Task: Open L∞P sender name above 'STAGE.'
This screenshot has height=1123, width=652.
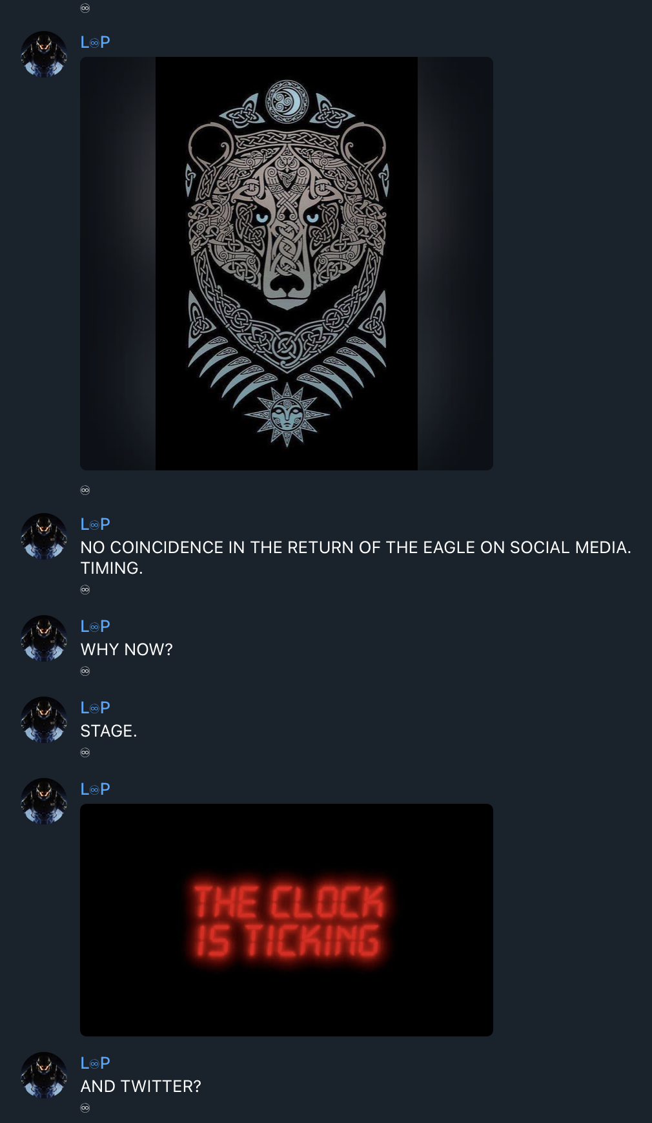Action: (96, 708)
